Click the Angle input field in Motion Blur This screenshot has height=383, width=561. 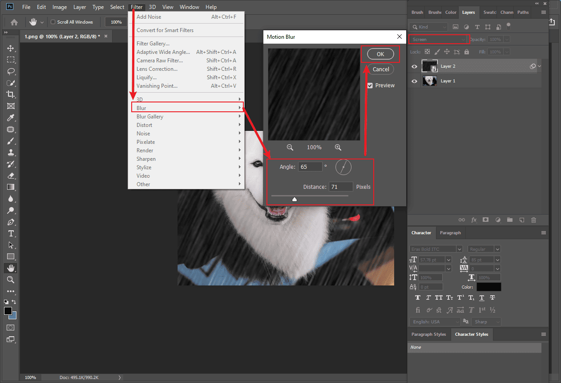pos(310,166)
